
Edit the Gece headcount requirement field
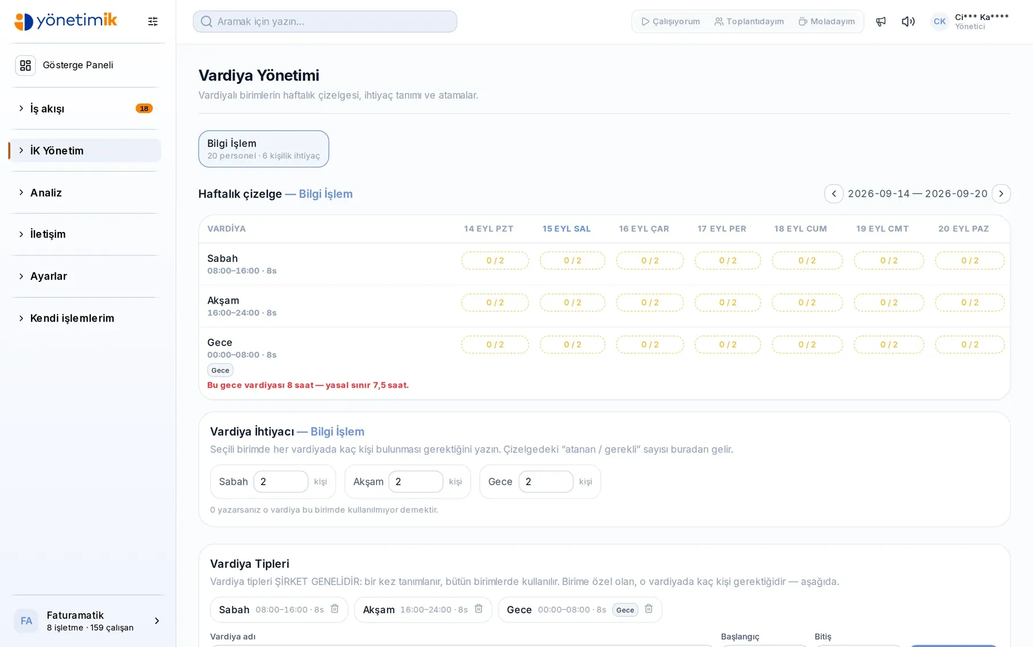click(546, 482)
